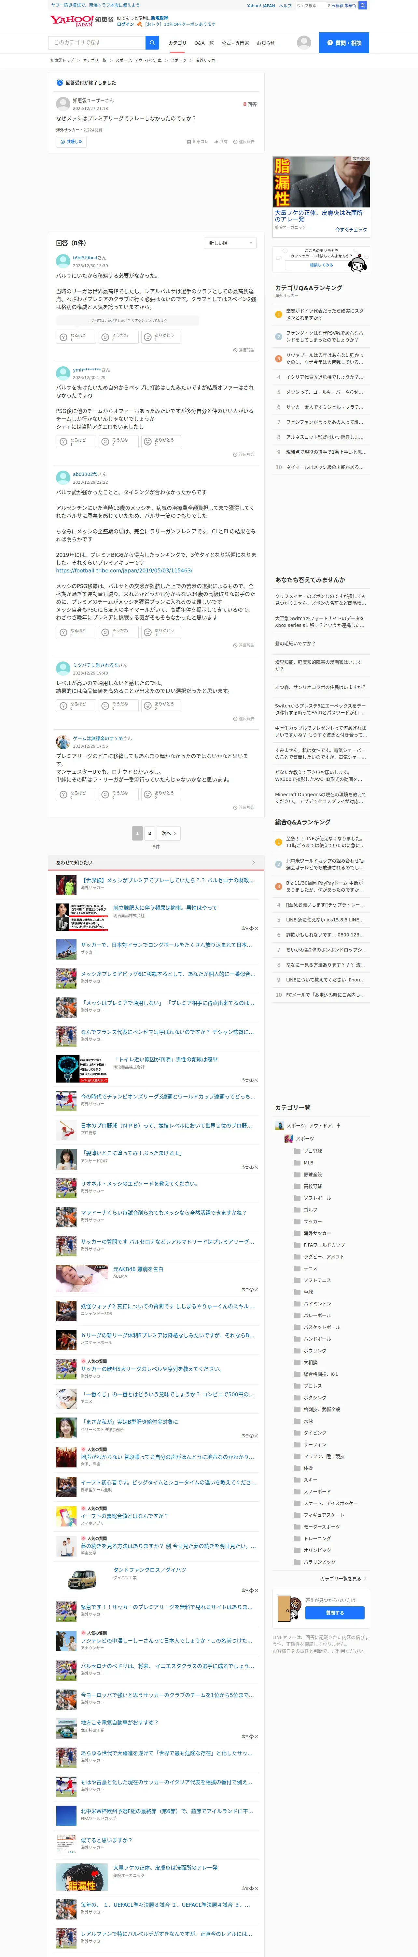Open スポーツ parent category with thumbnail

(299, 1139)
